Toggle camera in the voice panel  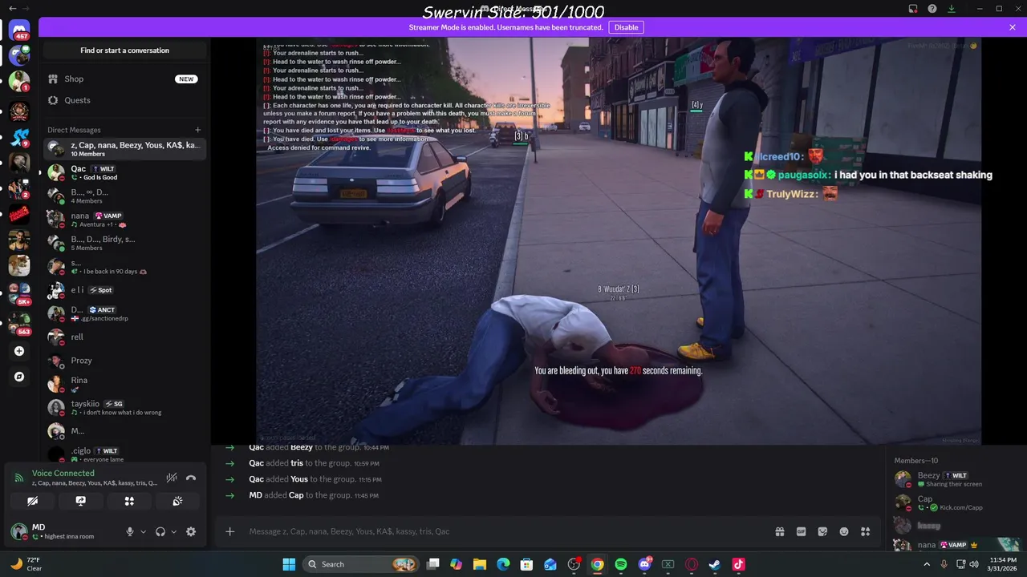pyautogui.click(x=32, y=501)
